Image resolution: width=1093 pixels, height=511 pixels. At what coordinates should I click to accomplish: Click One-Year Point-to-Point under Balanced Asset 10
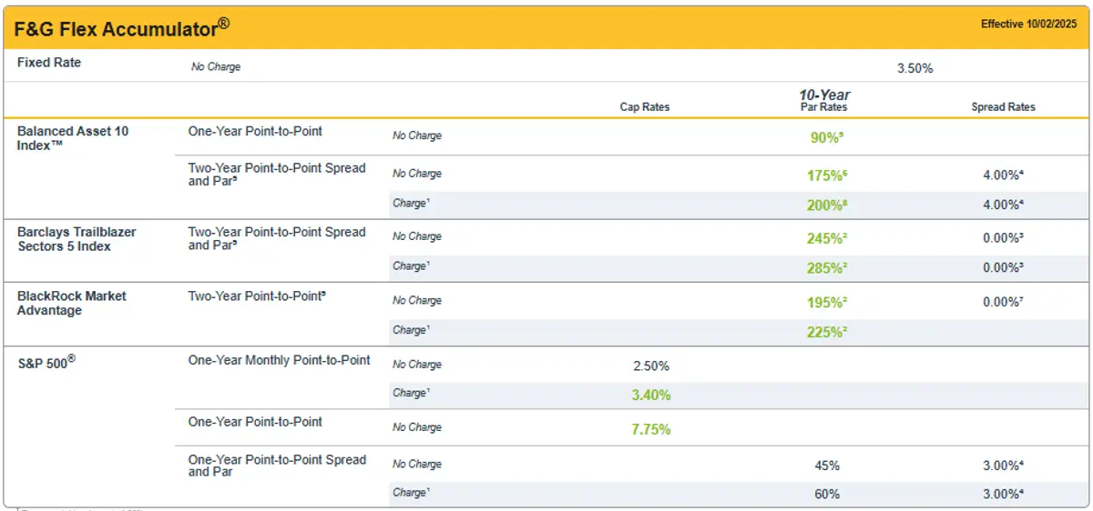tap(255, 131)
